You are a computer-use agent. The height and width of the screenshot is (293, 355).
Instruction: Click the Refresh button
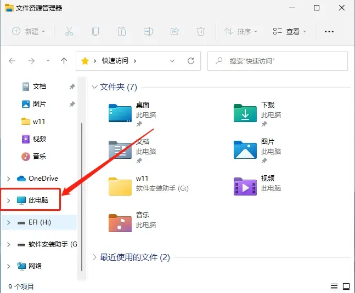coord(191,61)
